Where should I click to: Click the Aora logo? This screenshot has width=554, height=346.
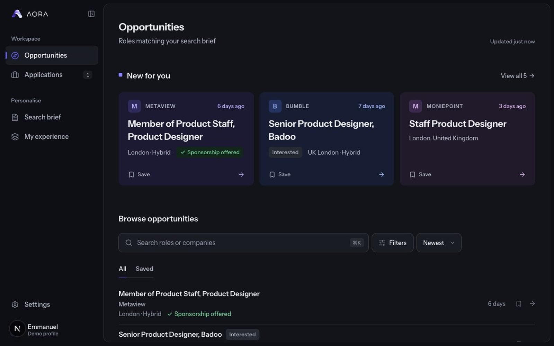(x=30, y=14)
